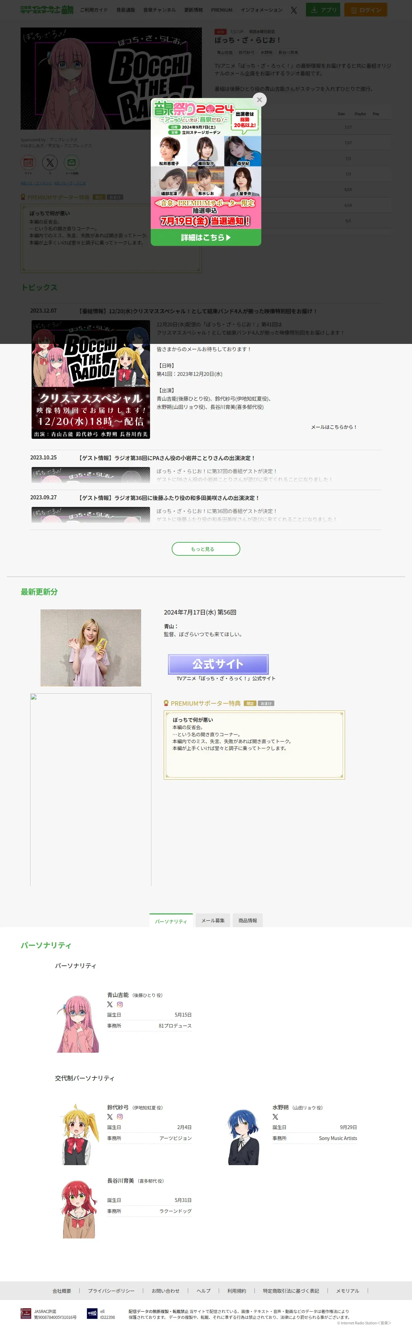Open 音泉チャンネル menu item

click(159, 10)
